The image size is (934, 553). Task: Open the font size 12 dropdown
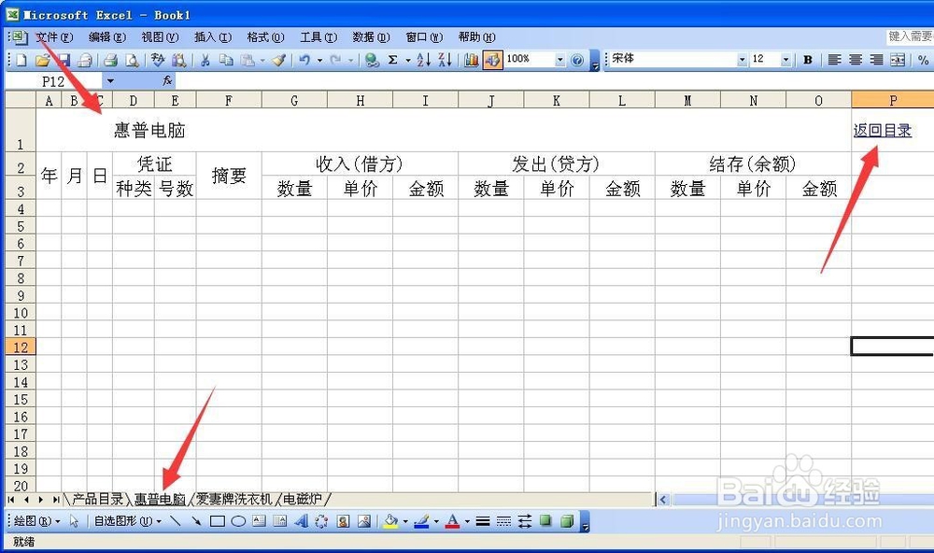[785, 60]
